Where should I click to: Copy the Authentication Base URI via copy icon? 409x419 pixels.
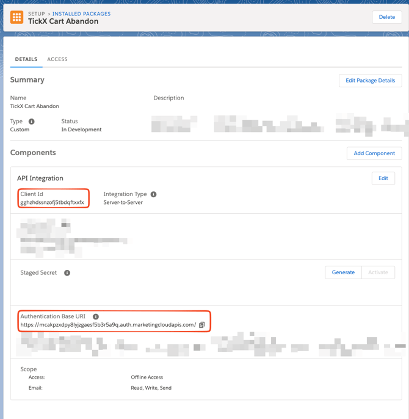click(202, 325)
